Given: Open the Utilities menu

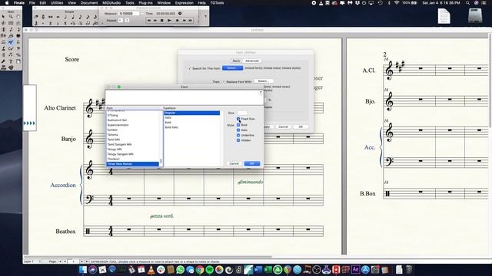Looking at the screenshot, I should tap(57, 3).
